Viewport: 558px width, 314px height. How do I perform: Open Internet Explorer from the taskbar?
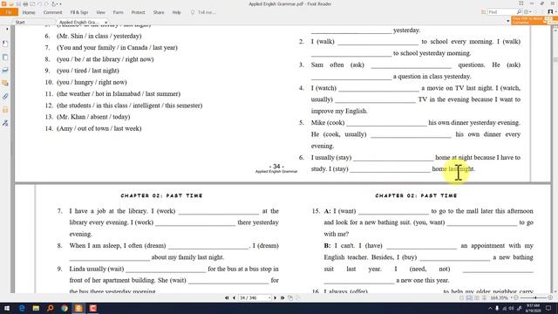tap(22, 308)
